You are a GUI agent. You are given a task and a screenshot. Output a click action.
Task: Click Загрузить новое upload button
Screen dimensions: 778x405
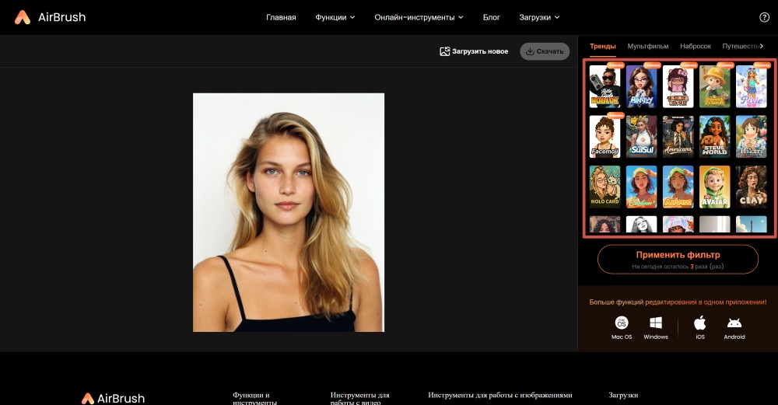pos(474,51)
